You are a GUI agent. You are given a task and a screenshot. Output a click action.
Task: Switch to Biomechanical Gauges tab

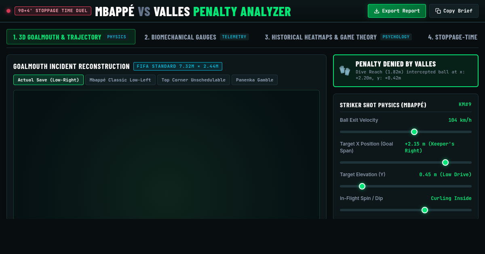tap(196, 37)
